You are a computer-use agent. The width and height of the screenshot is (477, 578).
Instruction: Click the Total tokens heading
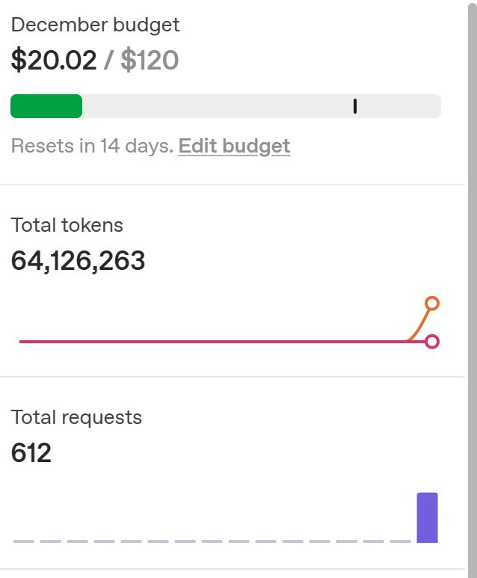click(x=67, y=225)
